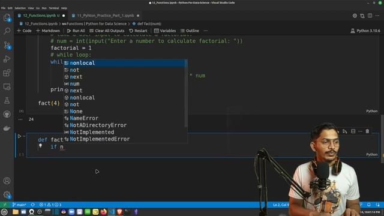Viewport: 384px width, 216px height.
Task: Click the sync changes icon in status bar
Action: pos(33,205)
